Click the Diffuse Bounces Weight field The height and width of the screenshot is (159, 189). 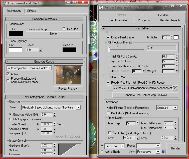[x=168, y=71]
